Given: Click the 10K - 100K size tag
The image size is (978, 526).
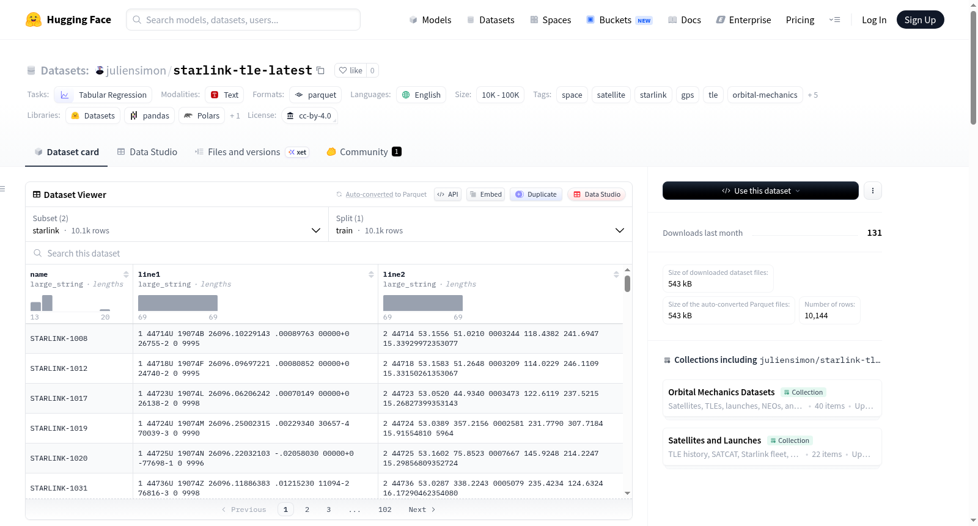Looking at the screenshot, I should tap(500, 95).
